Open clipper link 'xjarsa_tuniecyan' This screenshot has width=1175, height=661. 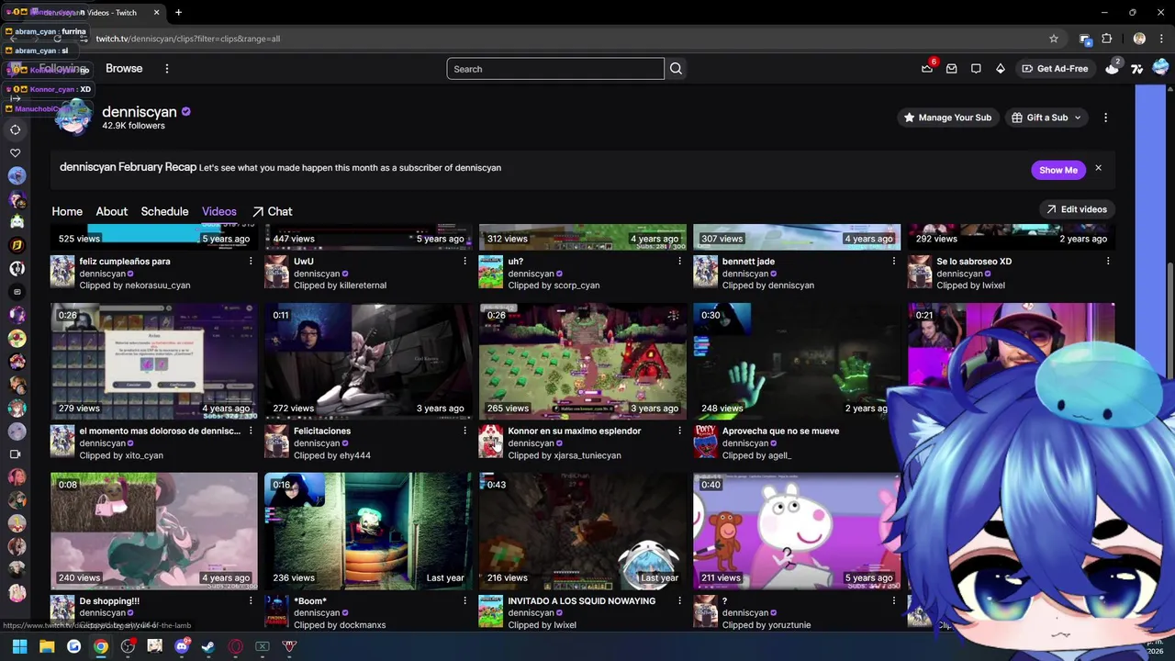tap(587, 455)
